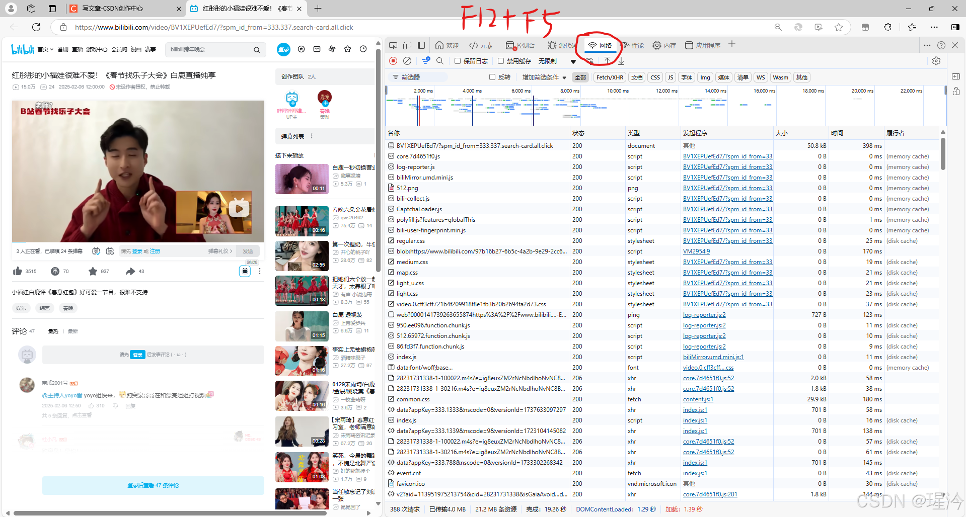The height and width of the screenshot is (517, 966).
Task: Select the 全部 request type filter
Action: [580, 77]
